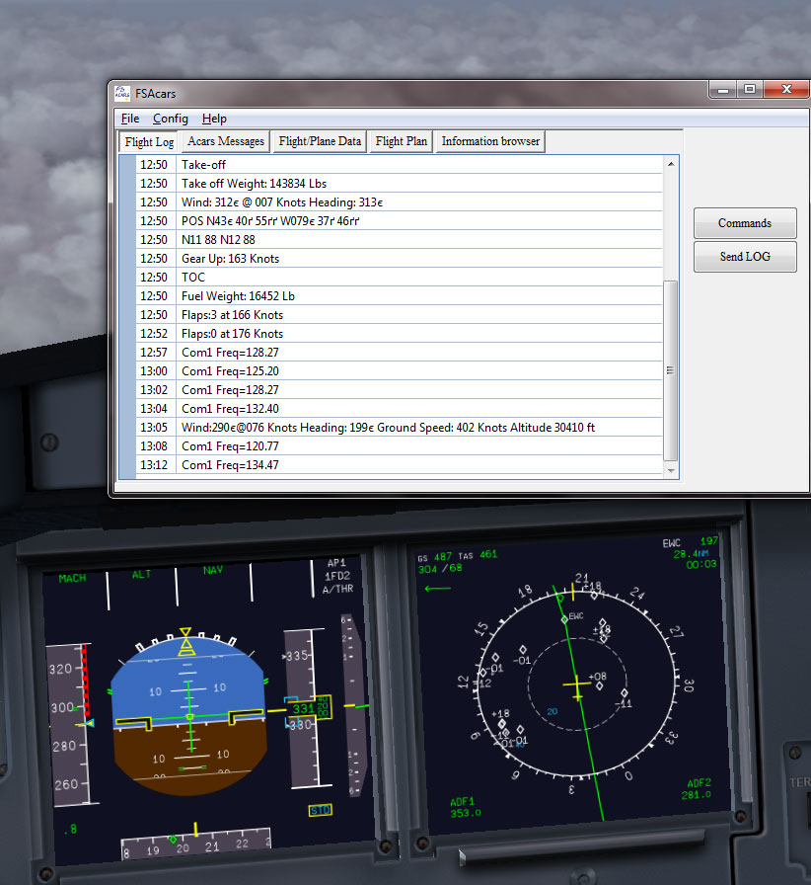
Task: Switch to the Acars Messages tab
Action: coord(226,141)
